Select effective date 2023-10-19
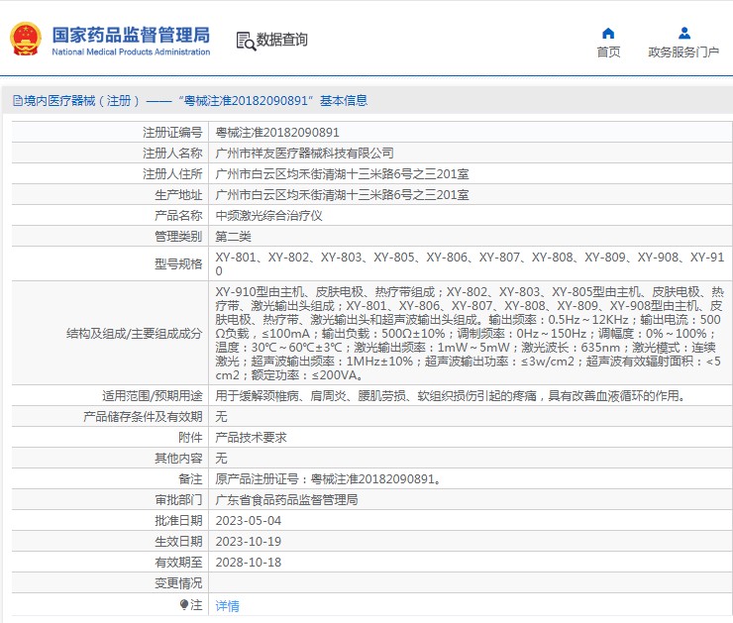 pos(249,541)
